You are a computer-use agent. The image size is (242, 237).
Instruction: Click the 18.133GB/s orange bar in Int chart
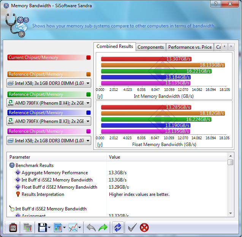(163, 65)
